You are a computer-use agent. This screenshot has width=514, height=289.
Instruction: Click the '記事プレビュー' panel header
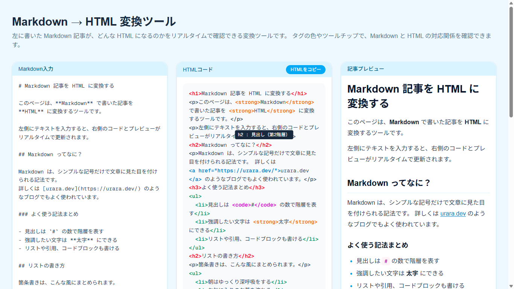point(418,69)
